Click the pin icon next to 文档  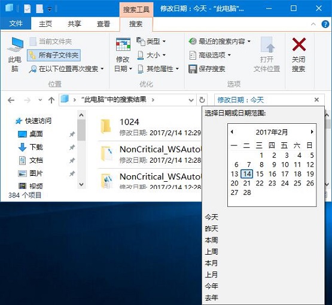(x=72, y=160)
